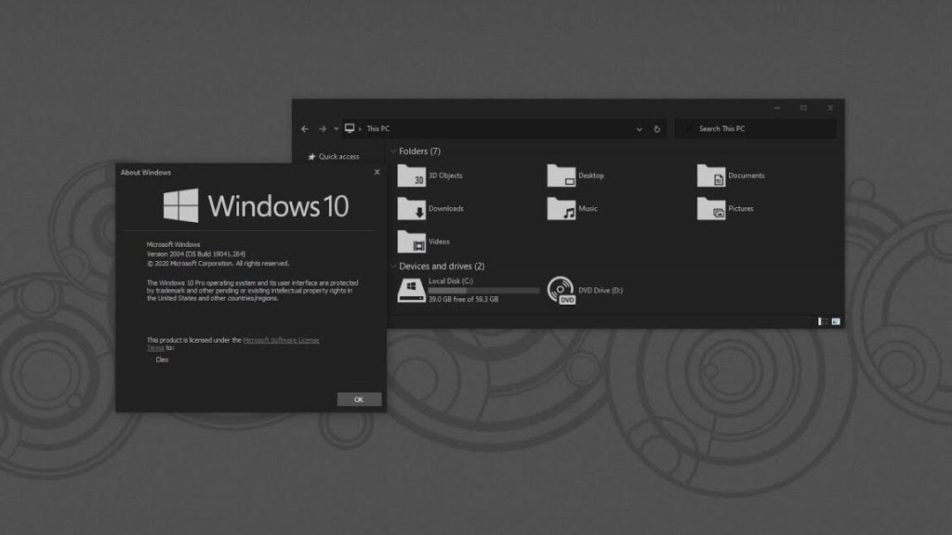Open the 3D Objects folder
Screen dimensions: 952x535
click(x=412, y=176)
